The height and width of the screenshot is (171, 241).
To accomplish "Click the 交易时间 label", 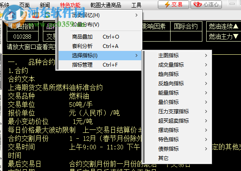I will point(21,147).
